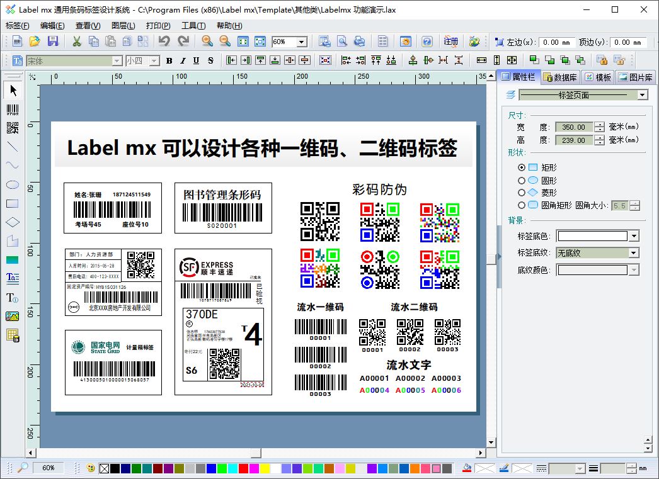Select the straight line drawing tool
The height and width of the screenshot is (479, 659).
pos(13,147)
